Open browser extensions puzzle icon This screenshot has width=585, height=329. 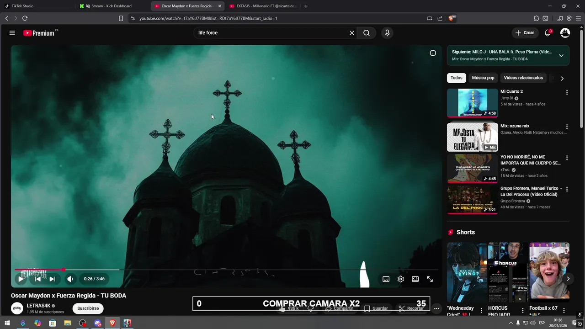coord(536,18)
